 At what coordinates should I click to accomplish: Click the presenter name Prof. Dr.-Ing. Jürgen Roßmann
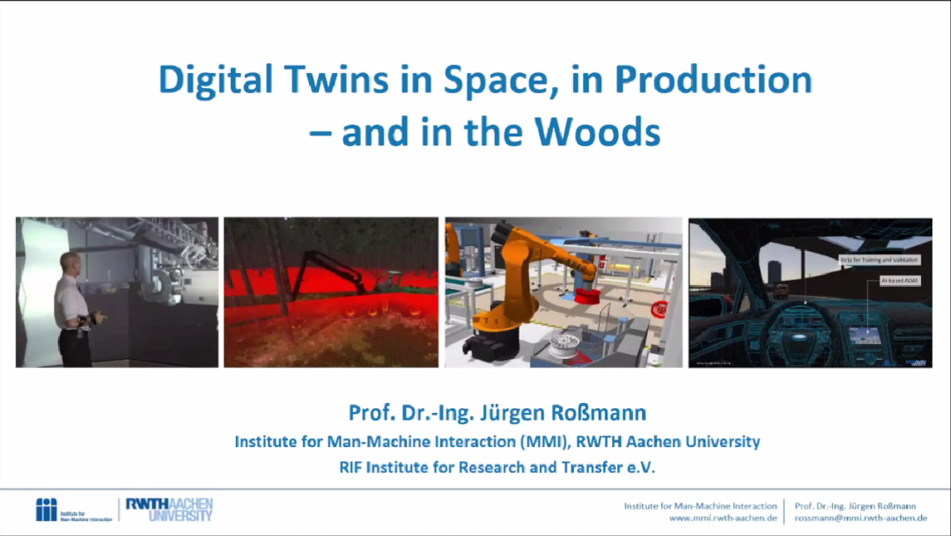(498, 413)
